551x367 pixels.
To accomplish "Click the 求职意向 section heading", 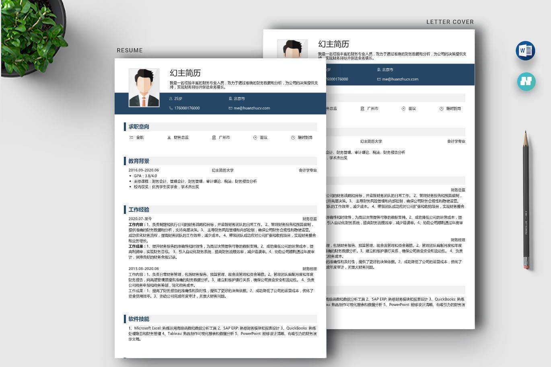I will tap(139, 127).
